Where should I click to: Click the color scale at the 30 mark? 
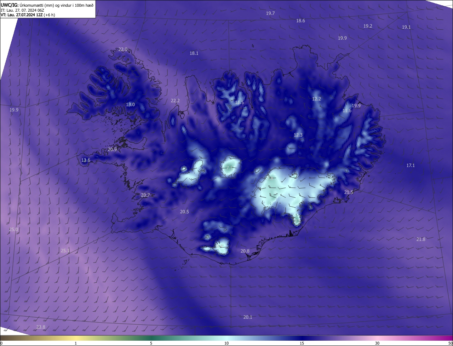[377, 343]
